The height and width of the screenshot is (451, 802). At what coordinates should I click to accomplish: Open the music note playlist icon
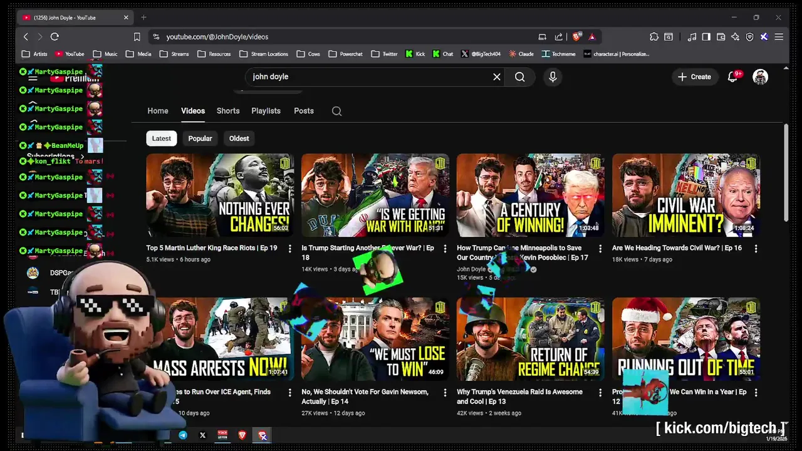(x=692, y=37)
